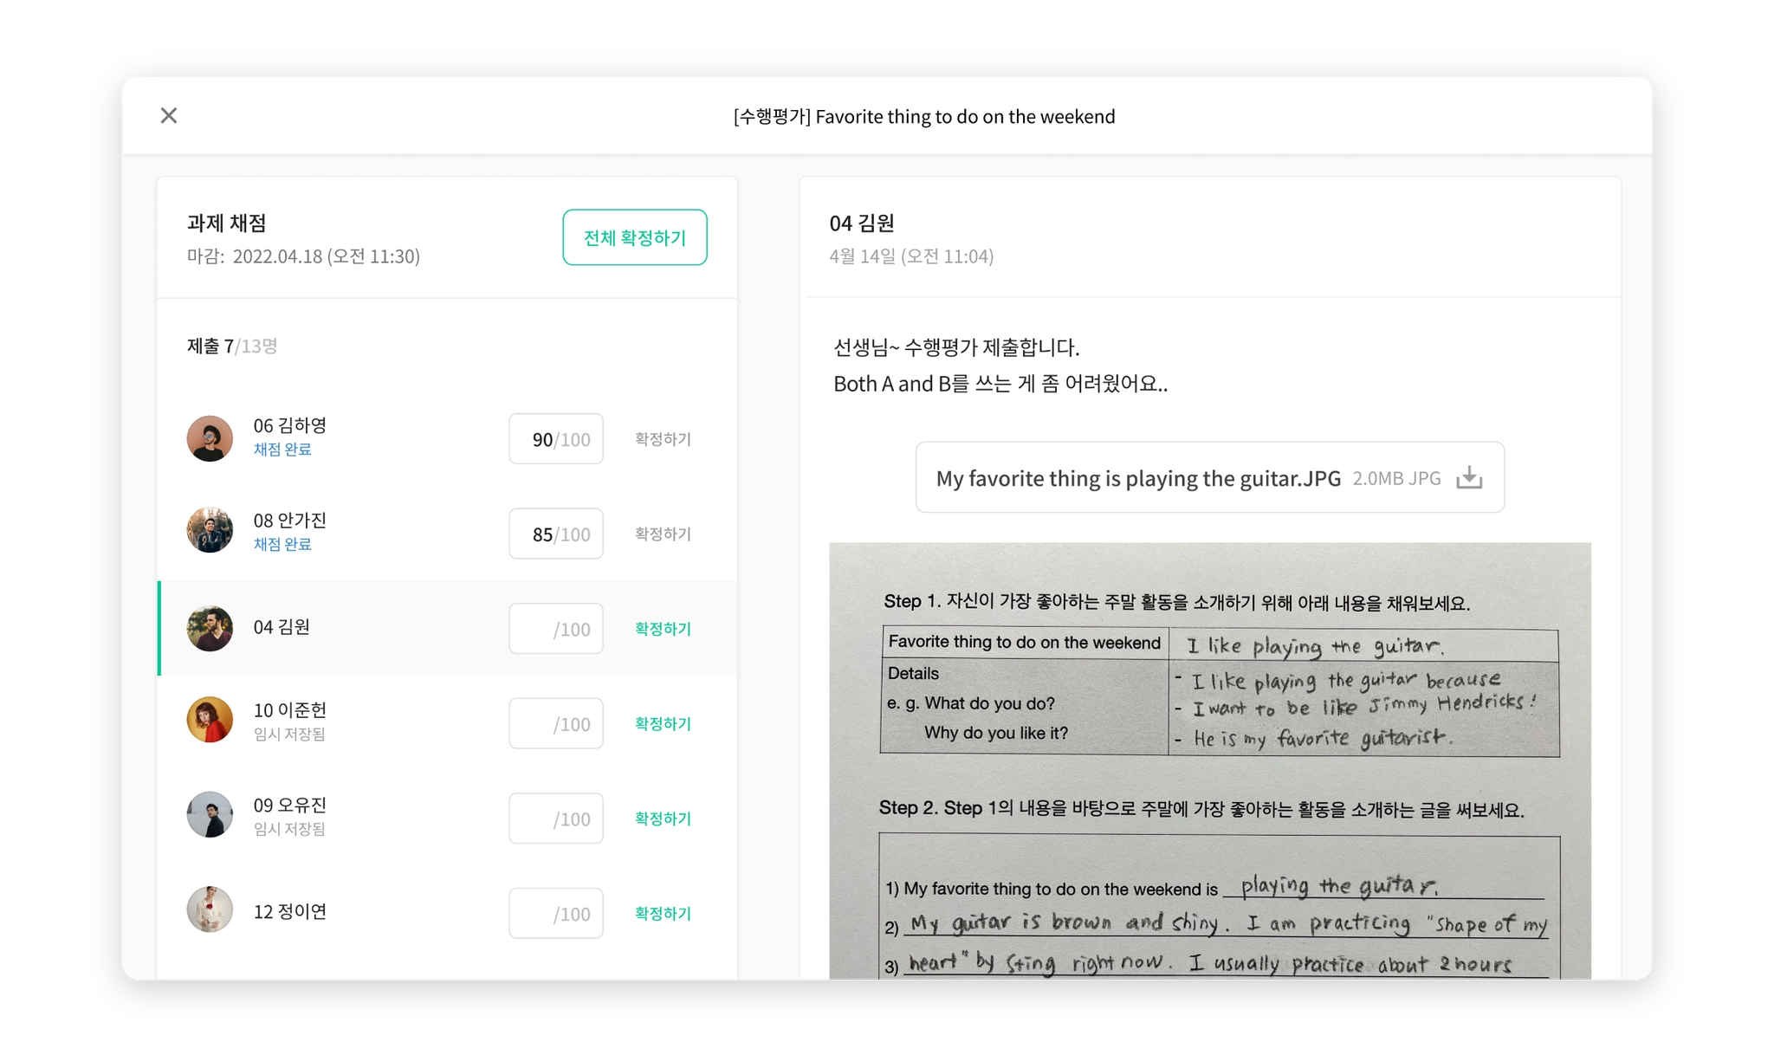Click 김원's profile avatar
Viewport: 1774px width, 1055px height.
[210, 628]
